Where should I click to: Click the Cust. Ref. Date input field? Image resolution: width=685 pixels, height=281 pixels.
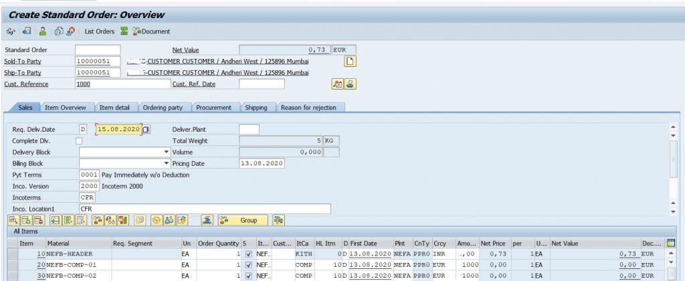[x=262, y=84]
